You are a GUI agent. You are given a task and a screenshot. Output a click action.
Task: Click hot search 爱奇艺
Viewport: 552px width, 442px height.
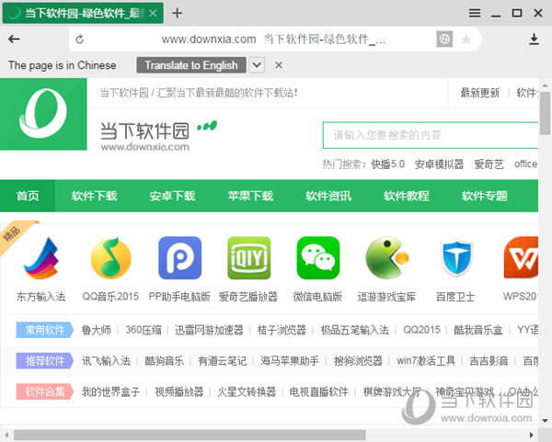point(489,164)
